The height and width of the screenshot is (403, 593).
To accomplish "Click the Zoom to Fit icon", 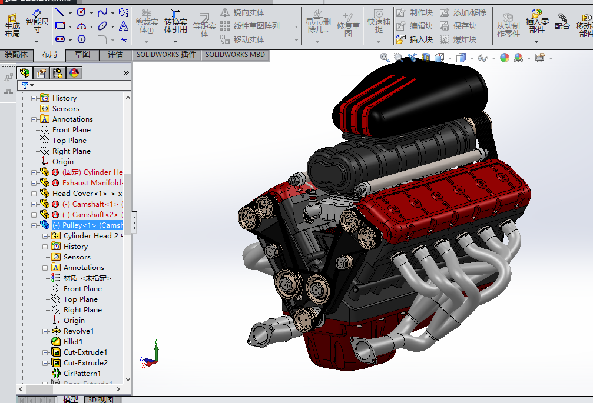I will pyautogui.click(x=385, y=58).
